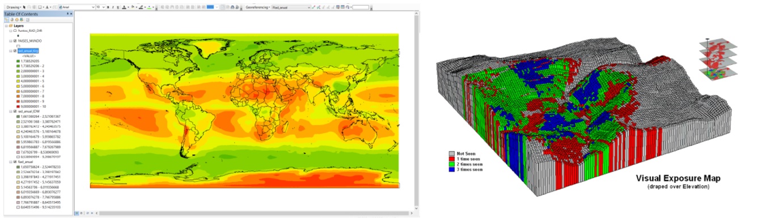
Task: Toggle visibility of Puntos_RAD_DIR layer
Action: tap(15, 31)
